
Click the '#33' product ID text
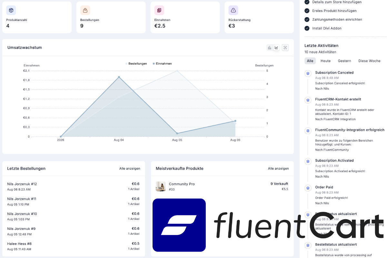point(172,189)
